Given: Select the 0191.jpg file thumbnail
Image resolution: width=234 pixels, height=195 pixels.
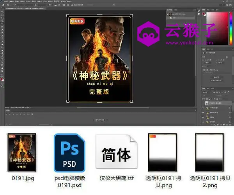Looking at the screenshot, I should coord(22,152).
